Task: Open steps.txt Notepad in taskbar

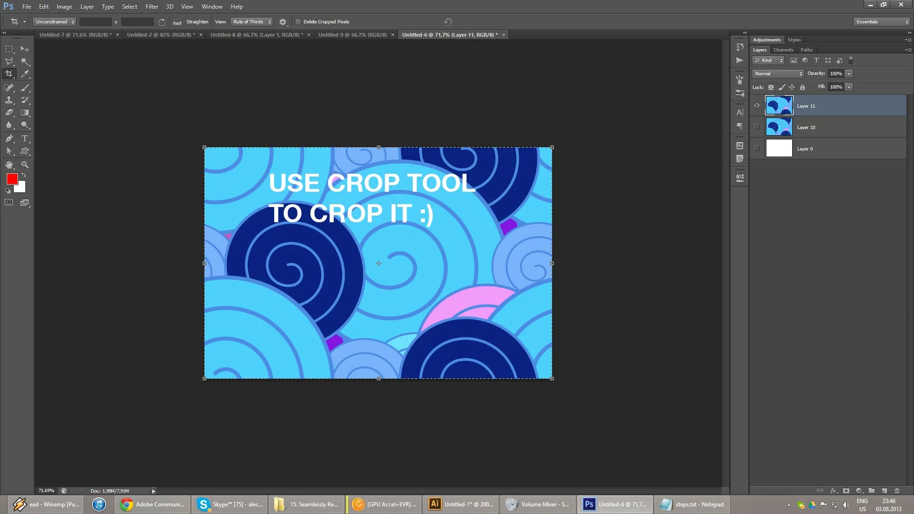Action: coord(693,504)
